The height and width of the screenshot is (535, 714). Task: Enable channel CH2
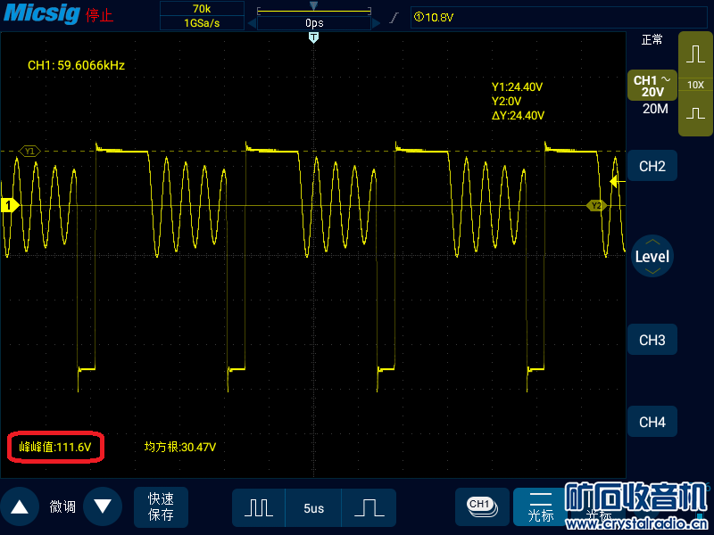tap(652, 166)
